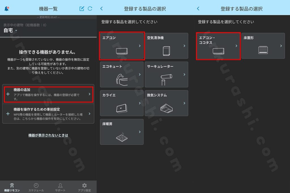Select the 機器リモコン tab

click(x=12, y=187)
